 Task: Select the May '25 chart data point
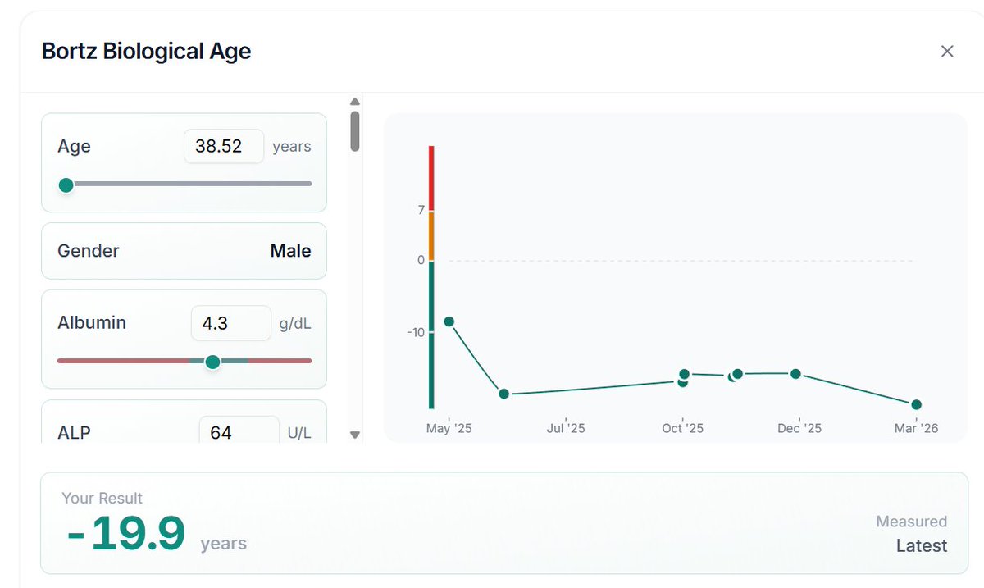[449, 321]
